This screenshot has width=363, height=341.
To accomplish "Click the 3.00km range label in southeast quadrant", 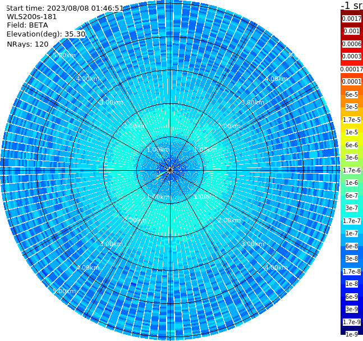I will click(253, 244).
